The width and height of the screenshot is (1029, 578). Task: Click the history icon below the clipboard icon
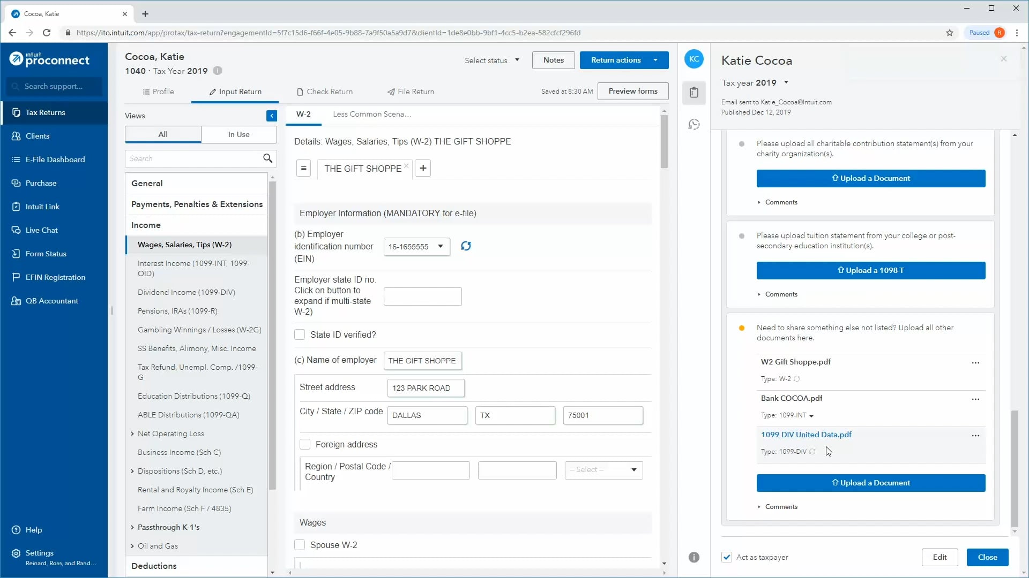tap(694, 124)
